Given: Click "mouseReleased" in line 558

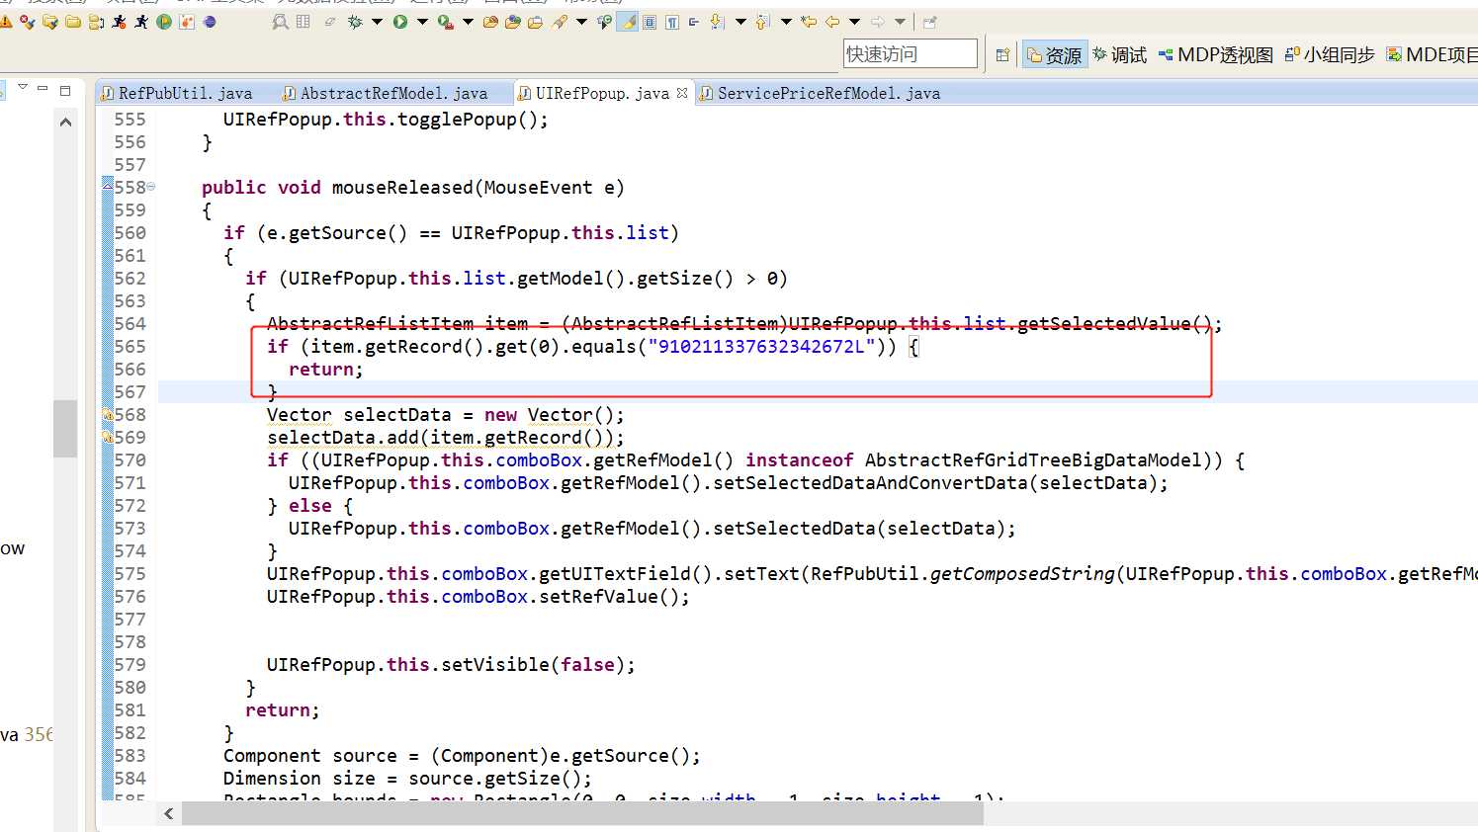Looking at the screenshot, I should pos(402,188).
